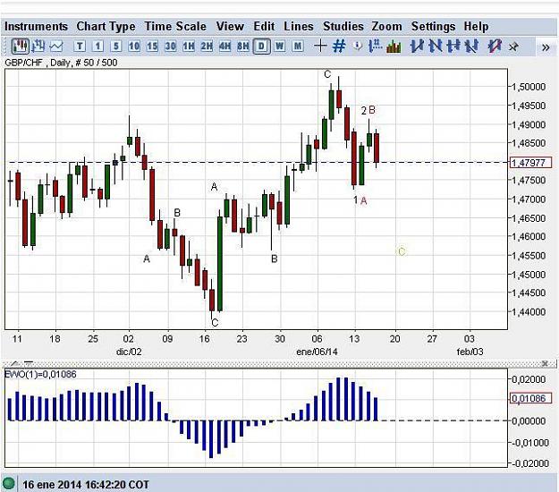
Task: Expand toolbar overflow double-arrow
Action: pyautogui.click(x=546, y=47)
